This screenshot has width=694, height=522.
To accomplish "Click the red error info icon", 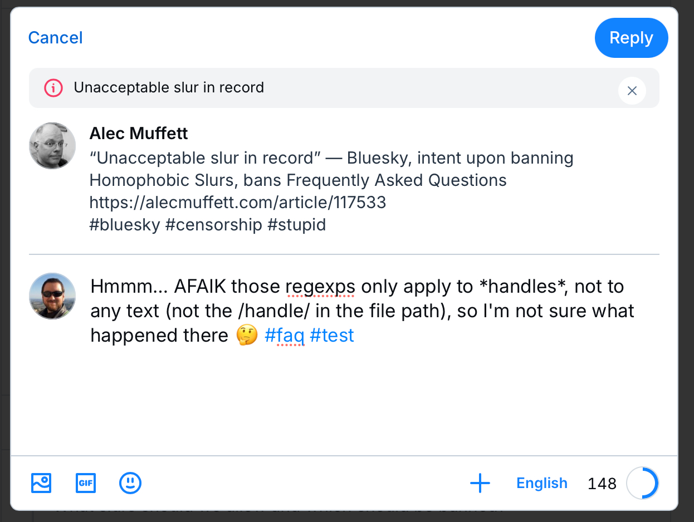I will click(53, 88).
